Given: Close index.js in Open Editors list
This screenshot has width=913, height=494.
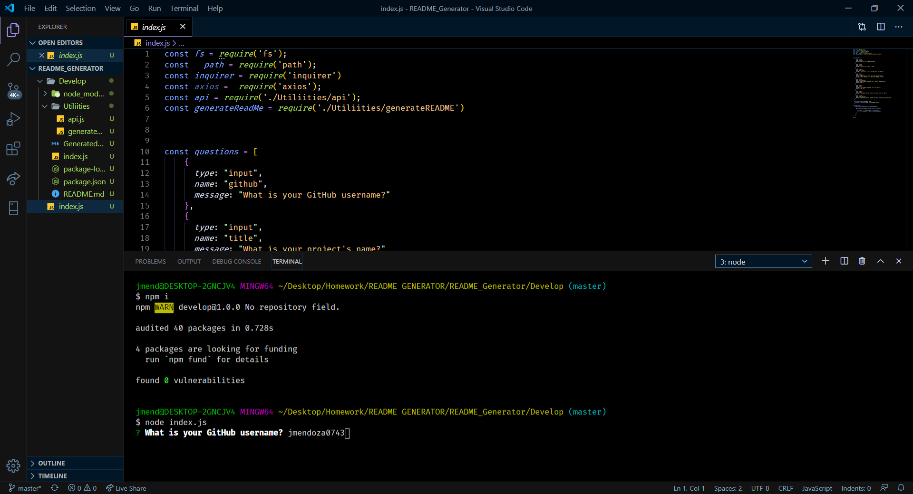Looking at the screenshot, I should (x=42, y=55).
